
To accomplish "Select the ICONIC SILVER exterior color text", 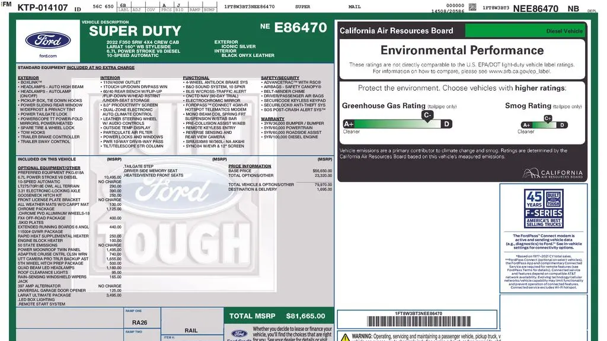I will click(238, 46).
